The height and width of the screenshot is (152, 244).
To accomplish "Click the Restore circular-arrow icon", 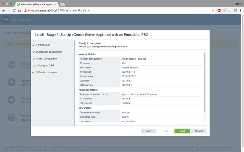I will point(11,117).
